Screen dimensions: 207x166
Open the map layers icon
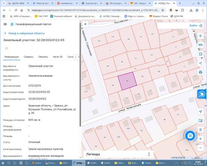point(200,36)
